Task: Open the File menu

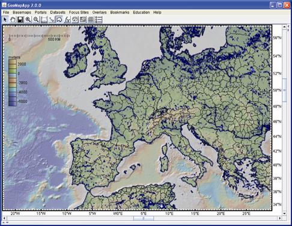Action: coord(6,12)
